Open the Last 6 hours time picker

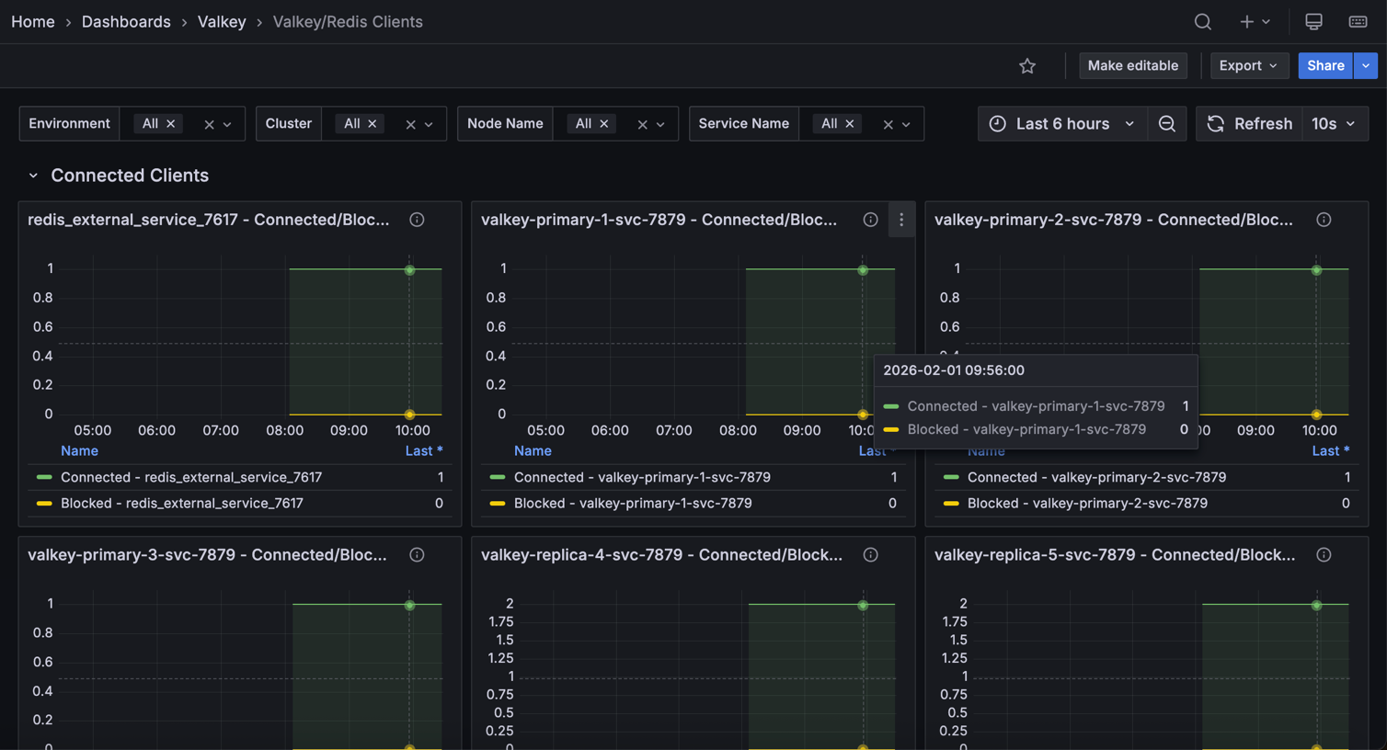pos(1060,123)
